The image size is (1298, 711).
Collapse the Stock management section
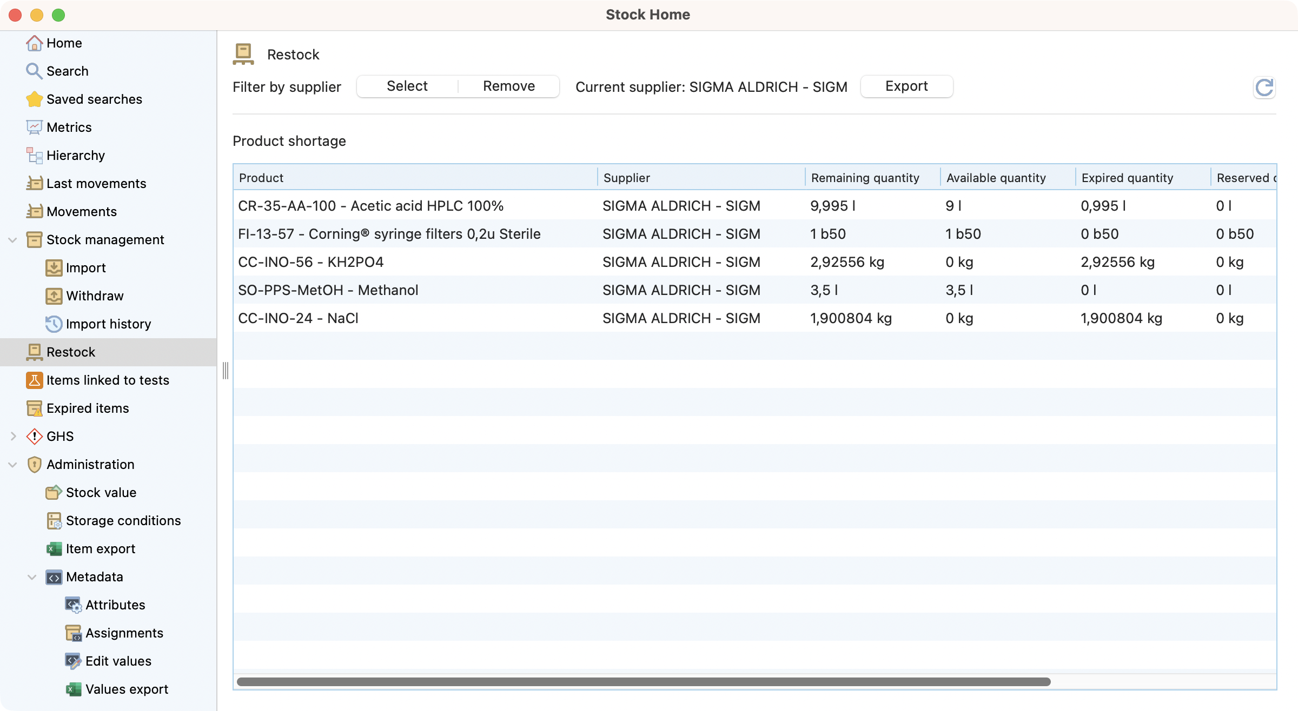tap(13, 240)
